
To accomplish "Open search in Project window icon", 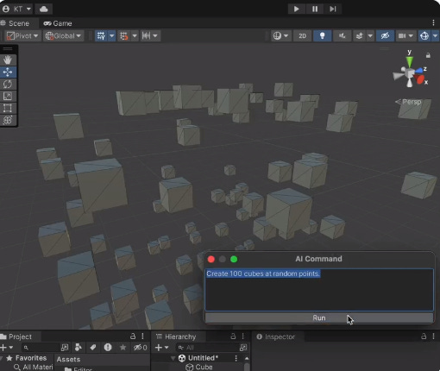I will click(x=65, y=348).
